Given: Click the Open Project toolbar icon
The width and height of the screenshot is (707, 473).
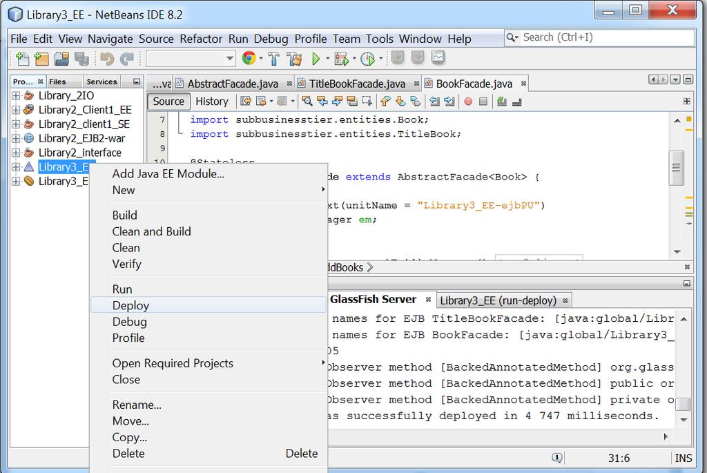Looking at the screenshot, I should [61, 59].
